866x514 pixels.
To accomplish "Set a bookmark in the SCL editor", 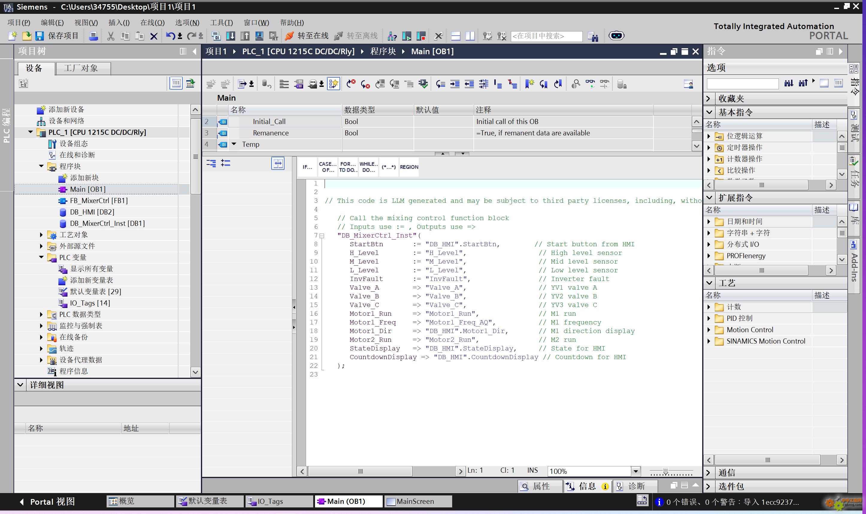I will (529, 84).
